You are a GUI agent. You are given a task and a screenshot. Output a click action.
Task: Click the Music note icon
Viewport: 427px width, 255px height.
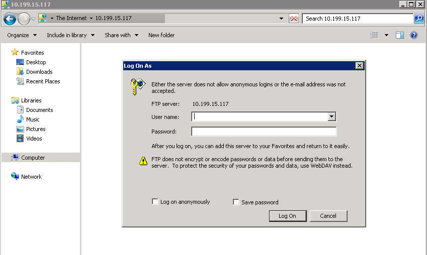pos(20,119)
